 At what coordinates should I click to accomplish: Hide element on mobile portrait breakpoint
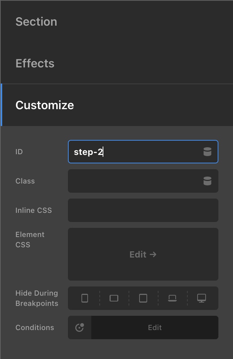pos(85,298)
